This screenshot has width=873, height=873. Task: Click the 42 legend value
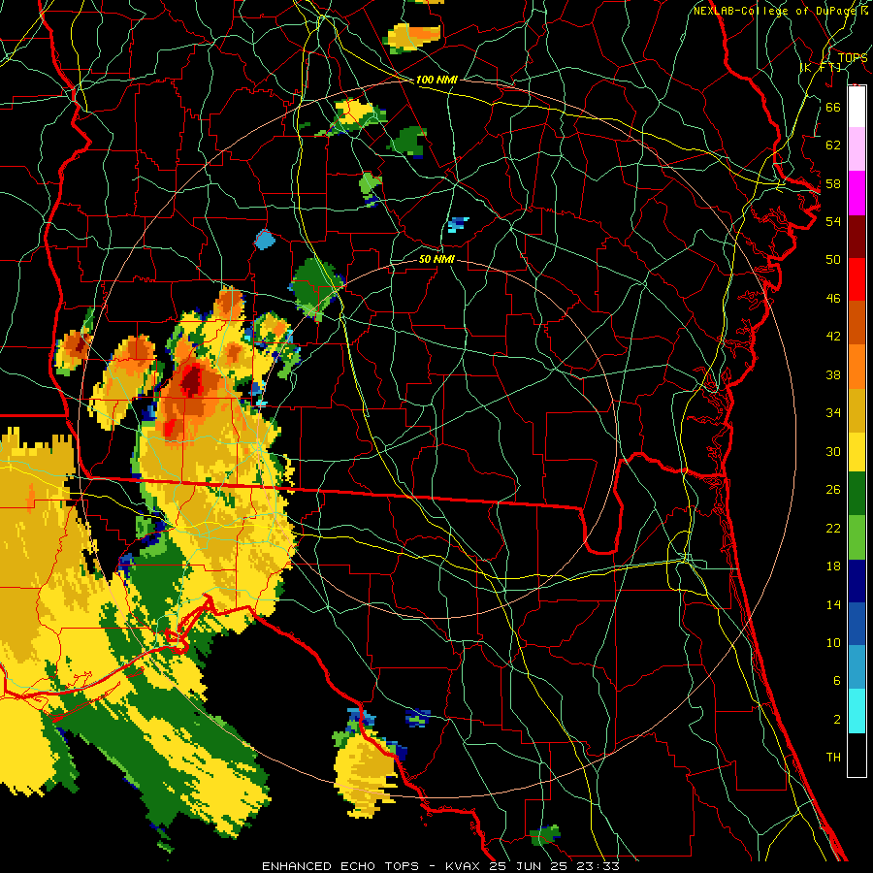click(833, 337)
